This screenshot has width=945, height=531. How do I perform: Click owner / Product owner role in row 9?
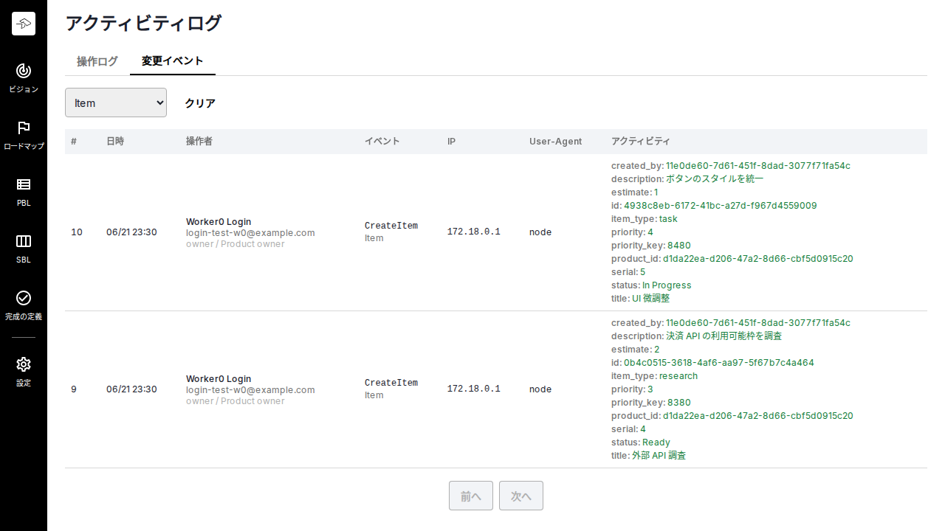pos(235,401)
